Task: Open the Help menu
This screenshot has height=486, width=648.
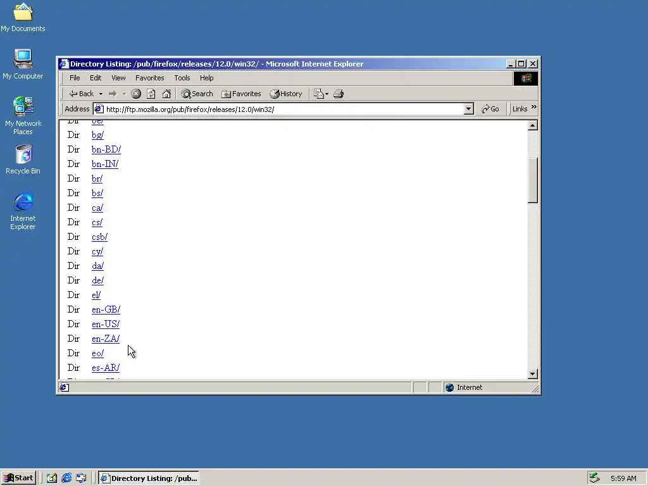Action: click(x=207, y=78)
